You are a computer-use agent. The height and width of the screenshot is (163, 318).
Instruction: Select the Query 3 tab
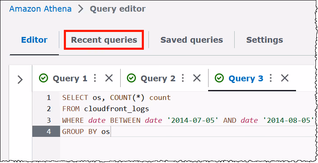point(246,78)
